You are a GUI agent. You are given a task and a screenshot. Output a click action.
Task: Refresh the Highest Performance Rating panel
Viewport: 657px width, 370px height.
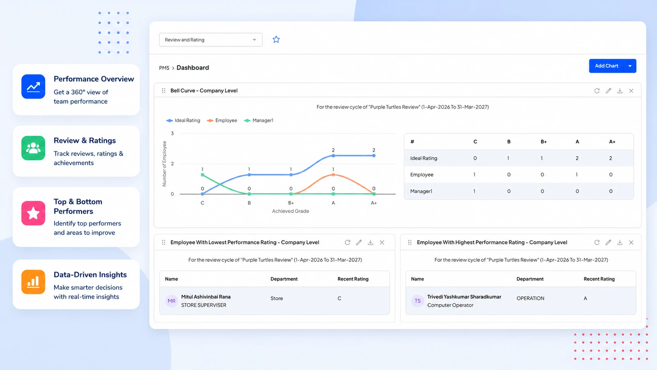click(597, 243)
